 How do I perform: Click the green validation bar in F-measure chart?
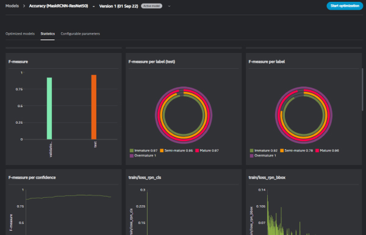[49, 108]
